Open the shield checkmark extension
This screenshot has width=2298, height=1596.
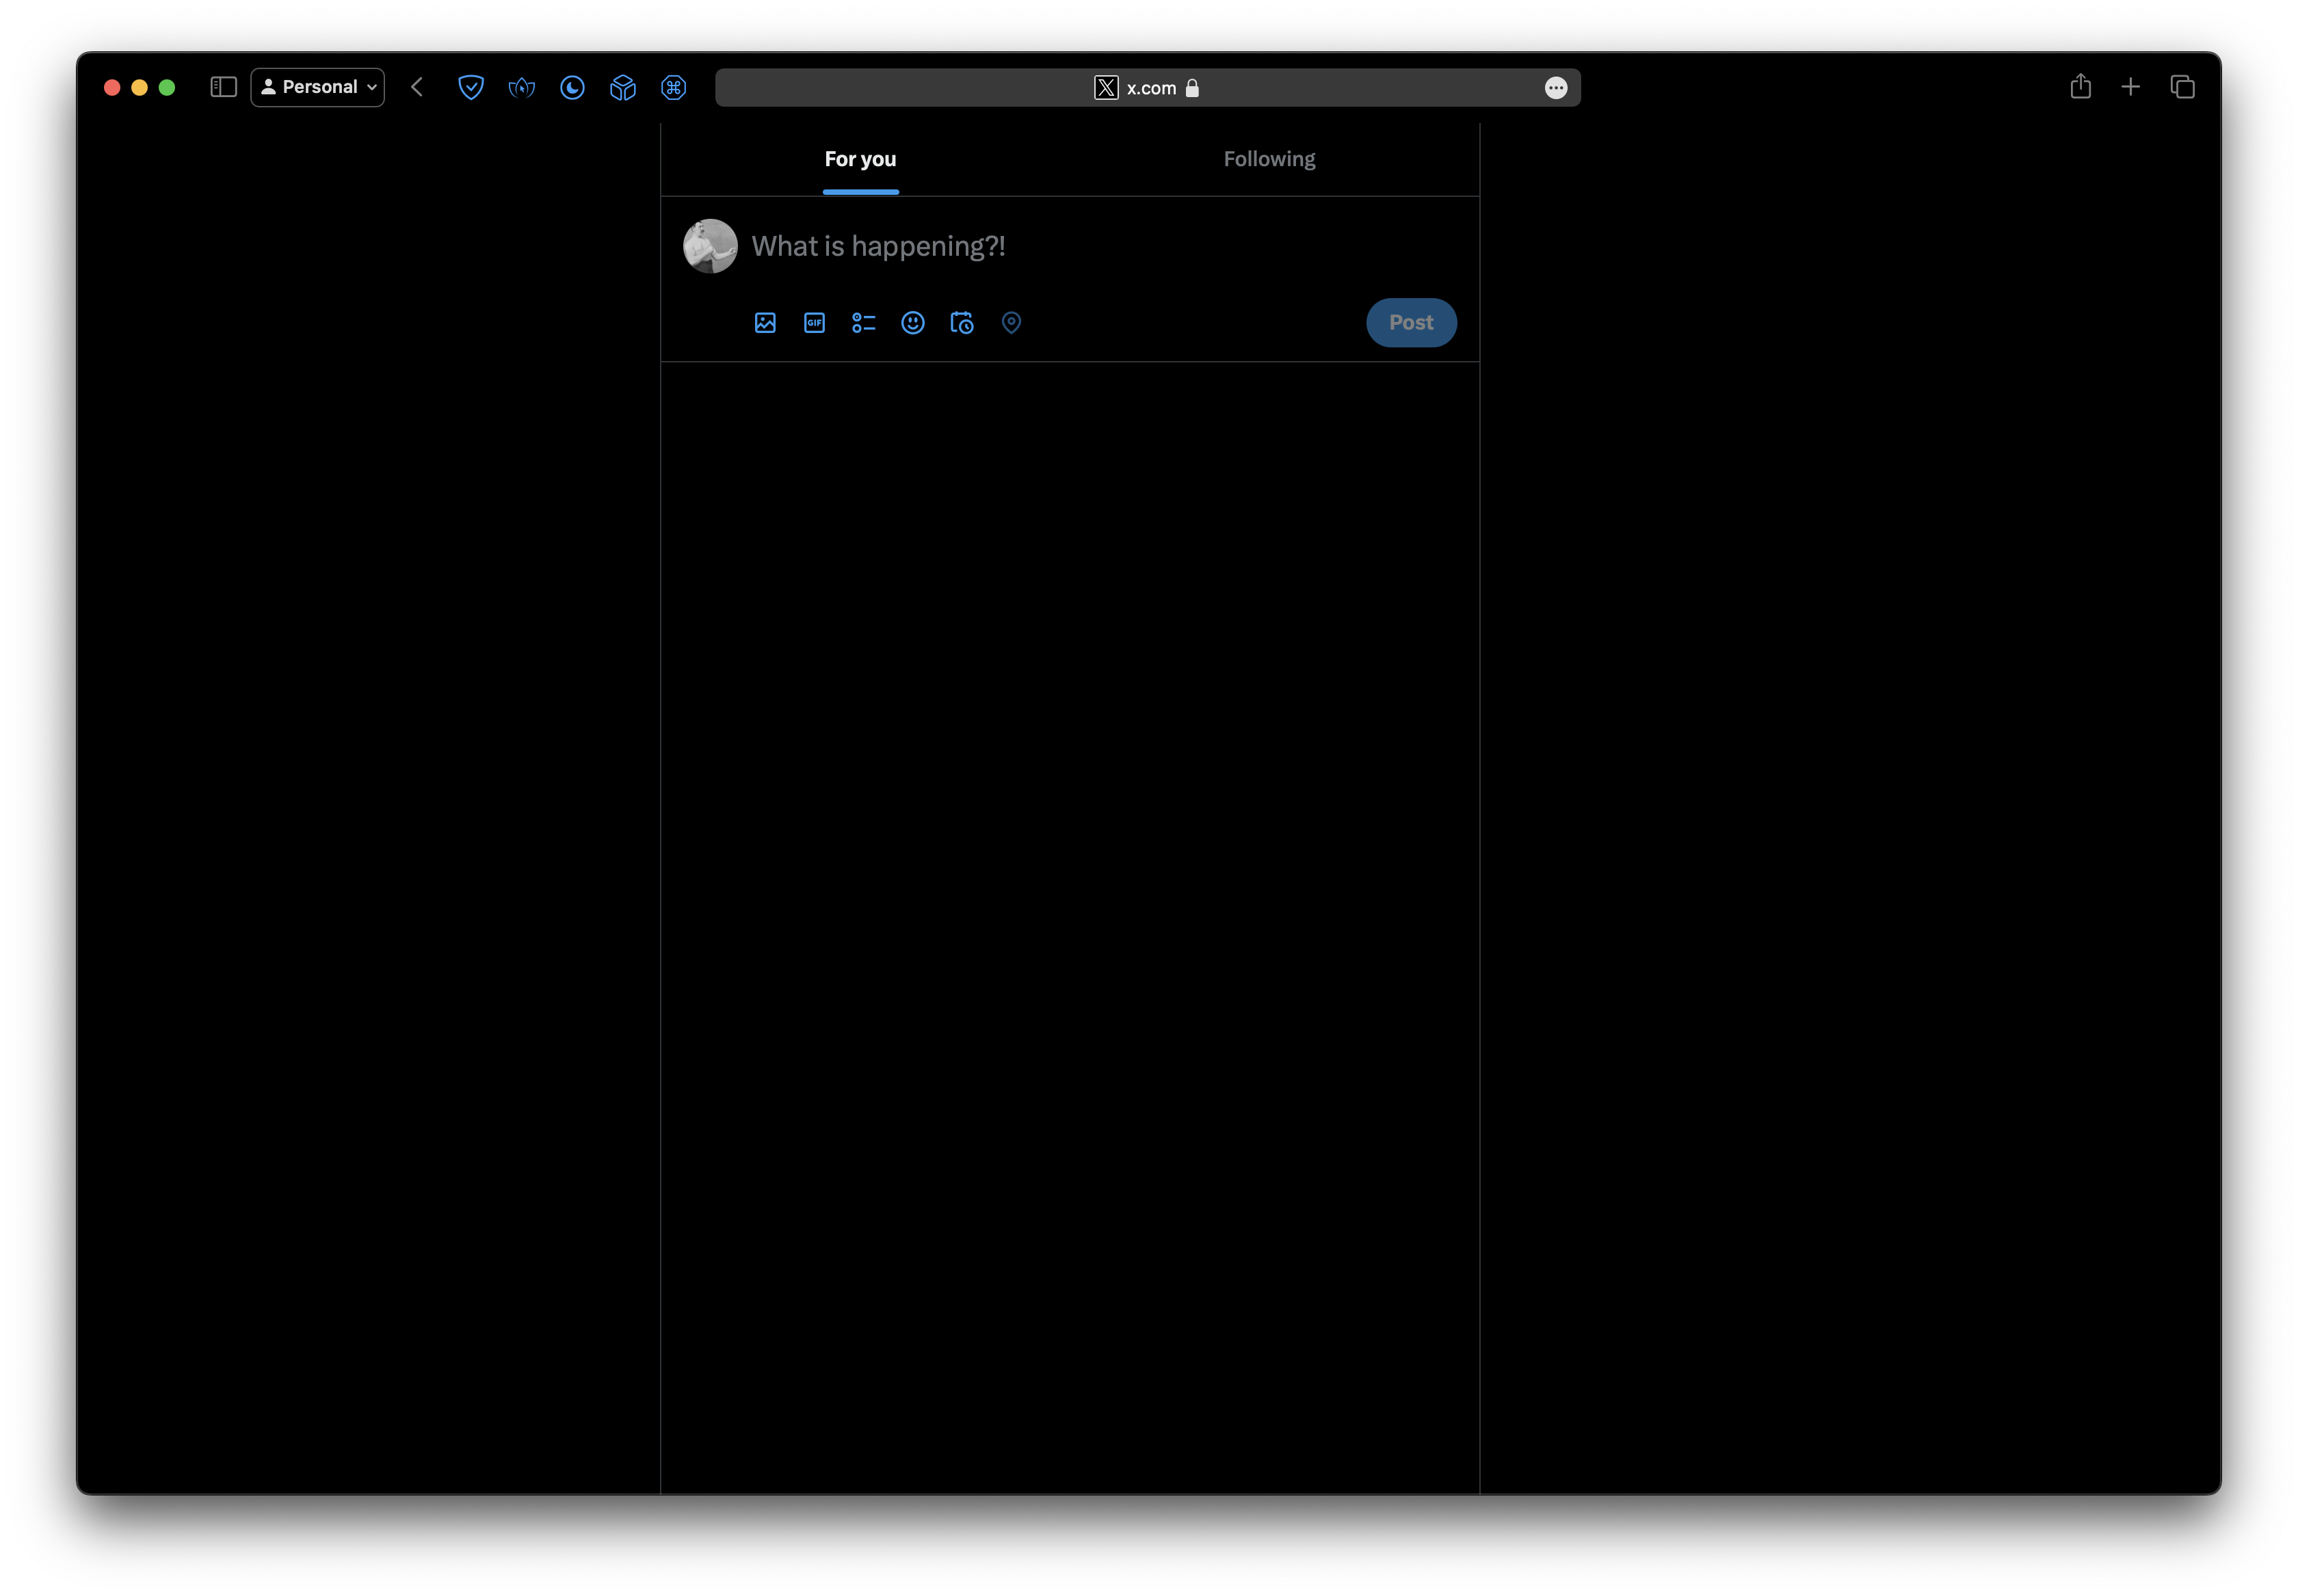[470, 87]
